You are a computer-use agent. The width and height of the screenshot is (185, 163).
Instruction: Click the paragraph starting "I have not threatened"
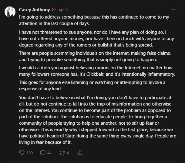tap(94, 39)
